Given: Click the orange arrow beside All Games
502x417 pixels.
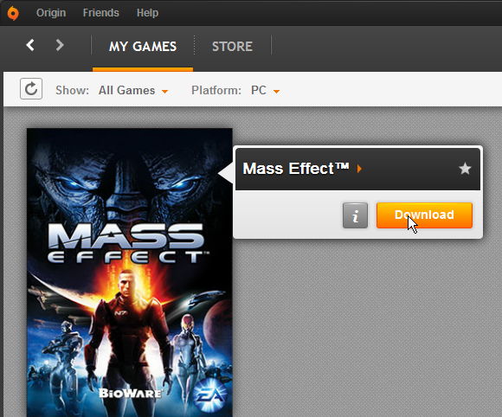Looking at the screenshot, I should point(164,92).
